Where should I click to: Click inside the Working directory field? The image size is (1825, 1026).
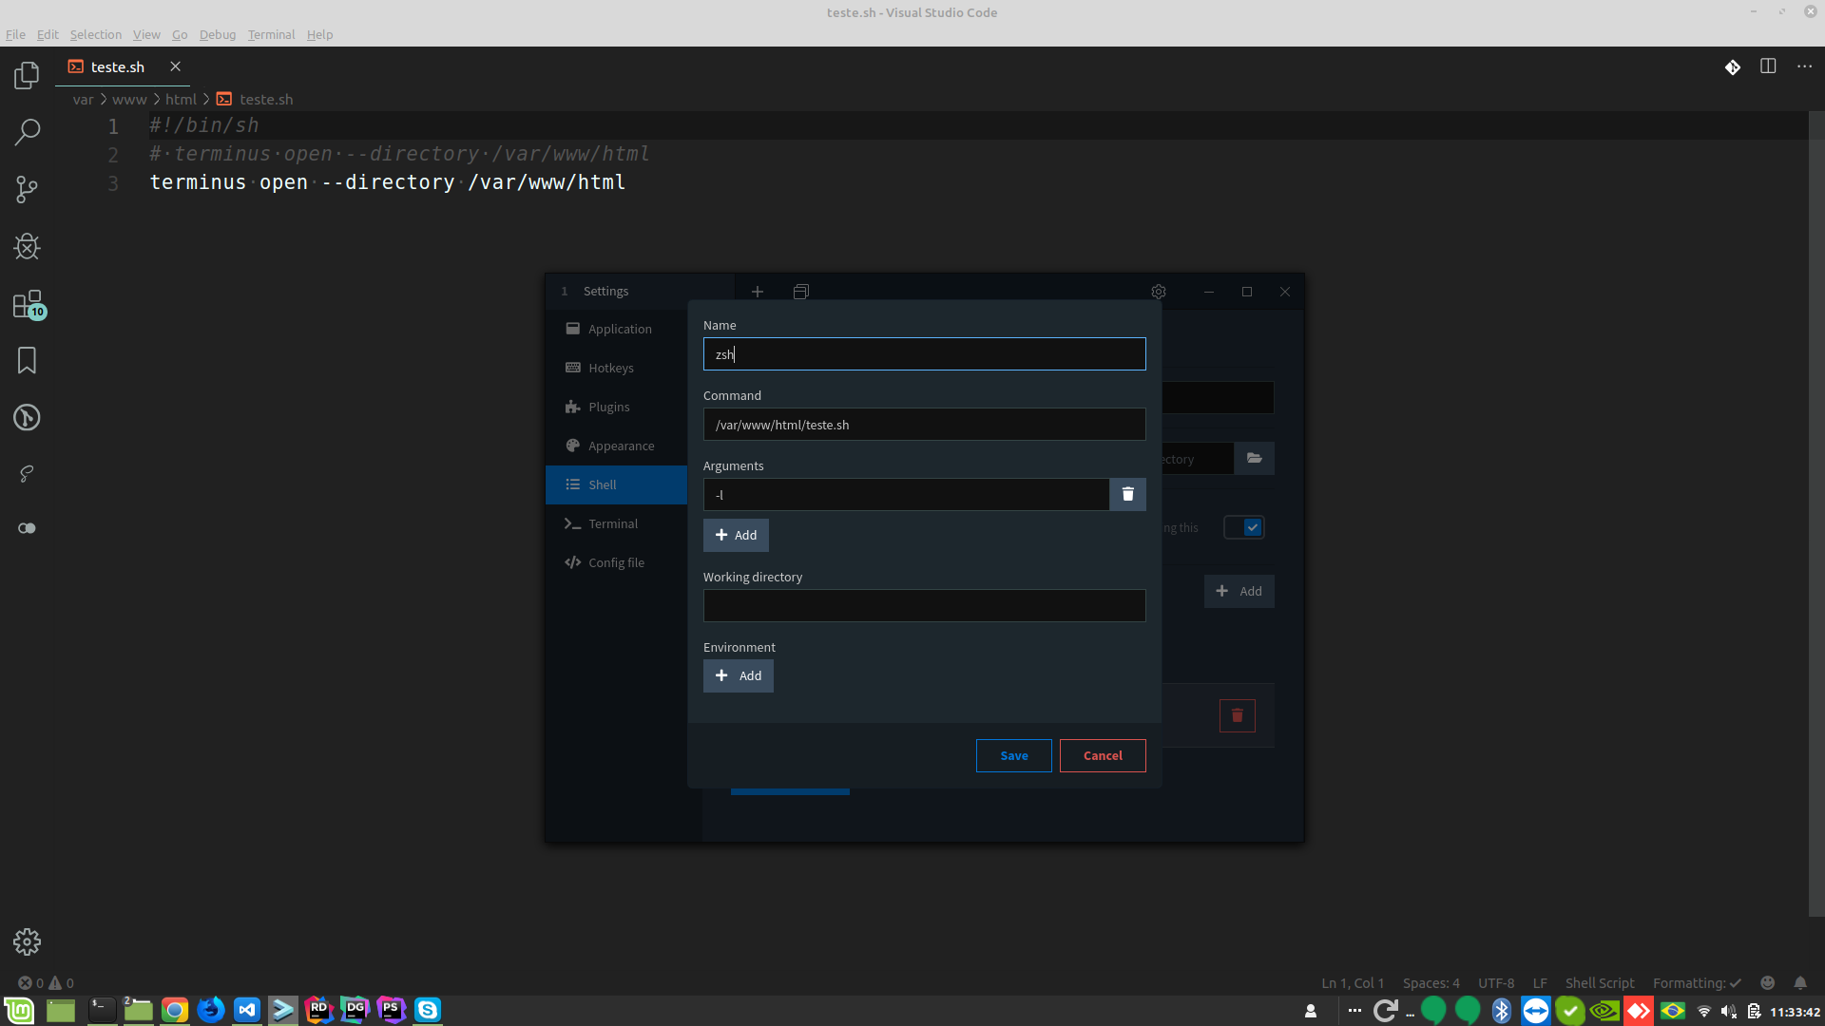point(924,605)
